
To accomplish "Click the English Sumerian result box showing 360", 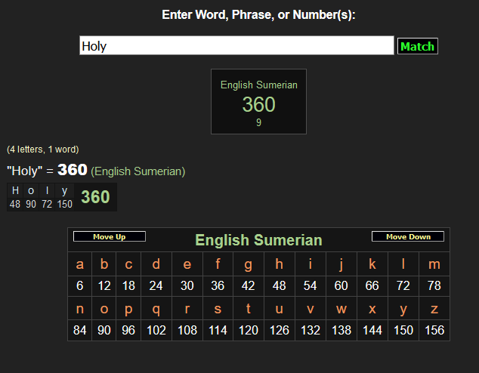I will click(258, 101).
